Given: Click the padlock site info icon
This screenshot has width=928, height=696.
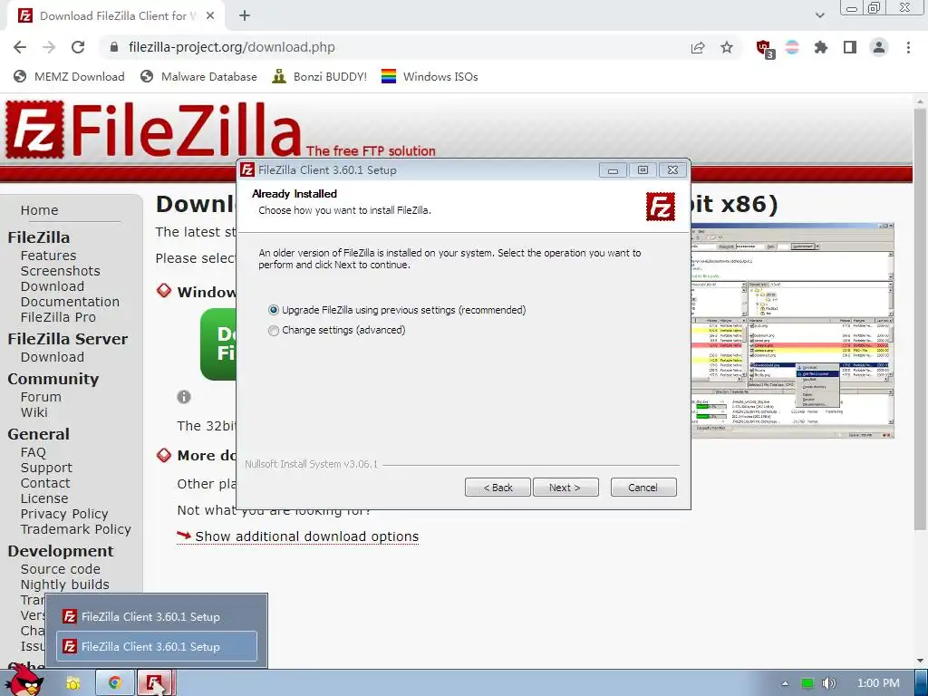Looking at the screenshot, I should 115,47.
